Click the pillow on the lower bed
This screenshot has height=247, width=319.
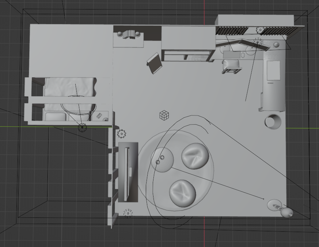point(56,117)
